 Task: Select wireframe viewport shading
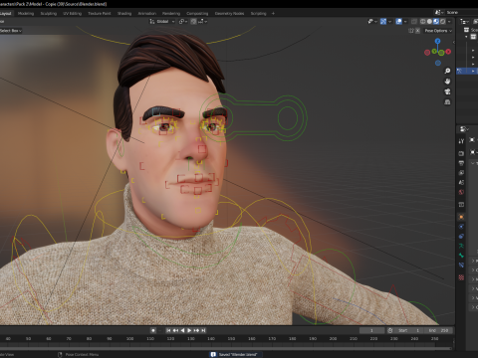pos(423,22)
